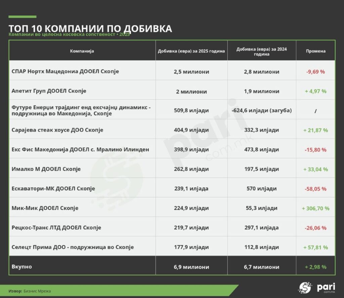344x298 pixels.
Task: Click the 'Вкупно' total row label
Action: [21, 267]
